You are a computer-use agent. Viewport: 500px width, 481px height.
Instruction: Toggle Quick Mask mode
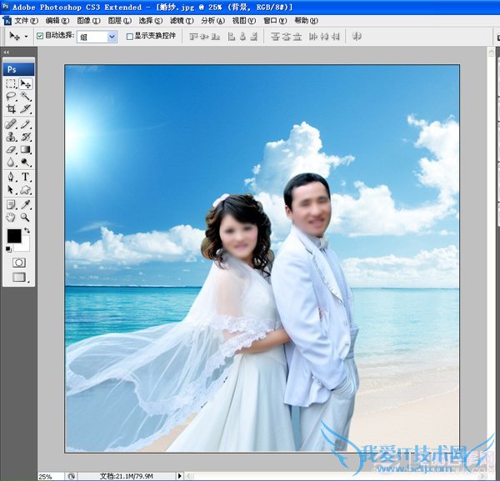[x=18, y=262]
